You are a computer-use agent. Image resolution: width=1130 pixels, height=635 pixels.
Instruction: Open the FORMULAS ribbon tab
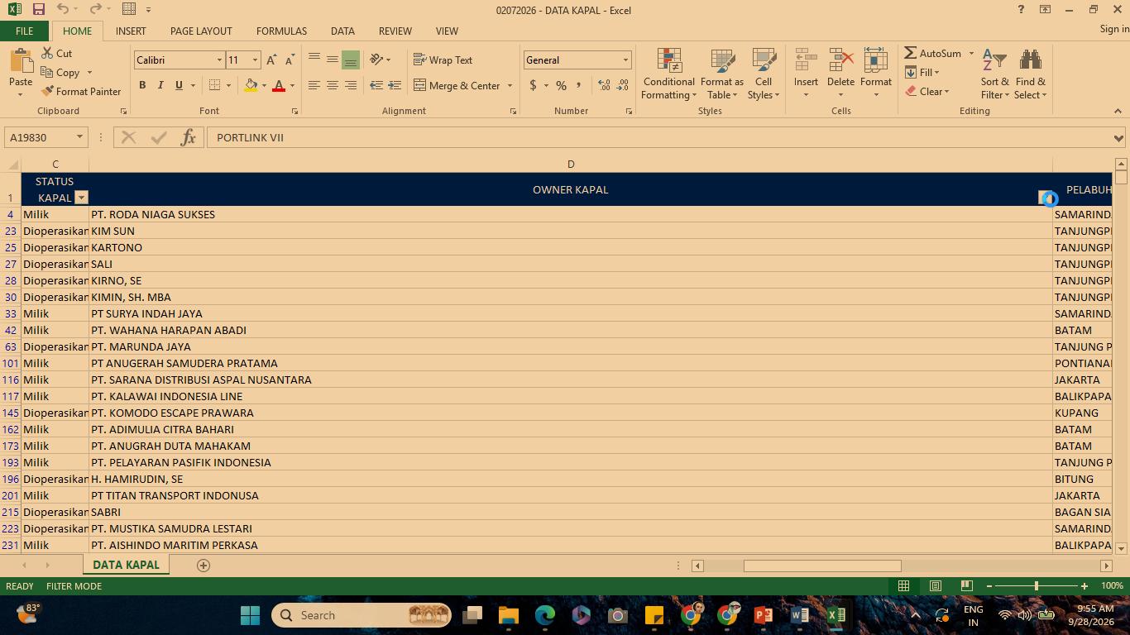[281, 31]
